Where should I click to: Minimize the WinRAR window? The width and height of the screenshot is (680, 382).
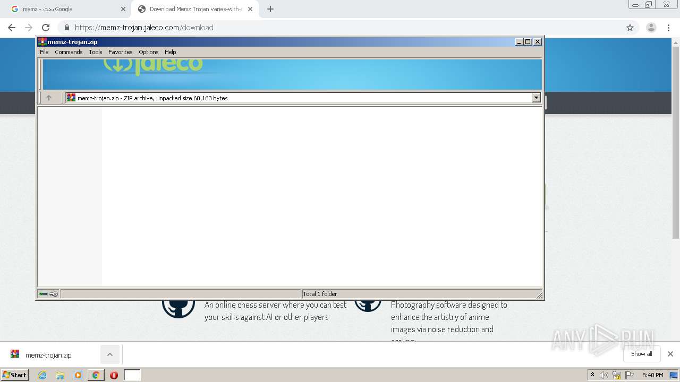[x=519, y=42]
